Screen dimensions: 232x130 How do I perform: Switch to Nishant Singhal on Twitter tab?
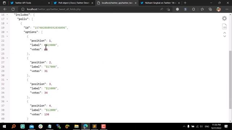point(160,3)
